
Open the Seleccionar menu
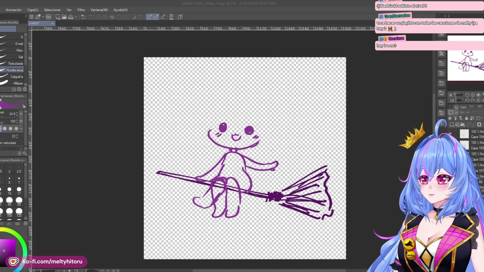coord(52,10)
